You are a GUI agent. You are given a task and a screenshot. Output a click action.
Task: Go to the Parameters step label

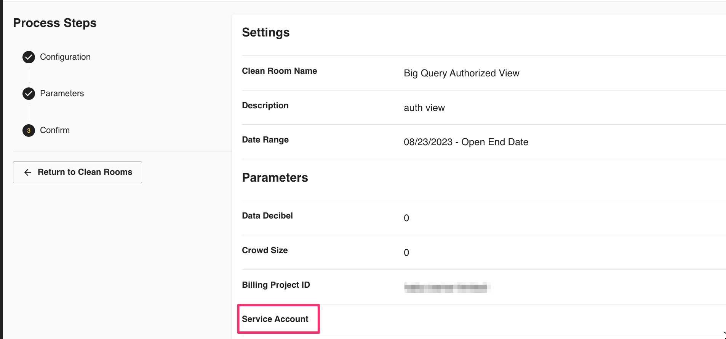[x=62, y=93]
